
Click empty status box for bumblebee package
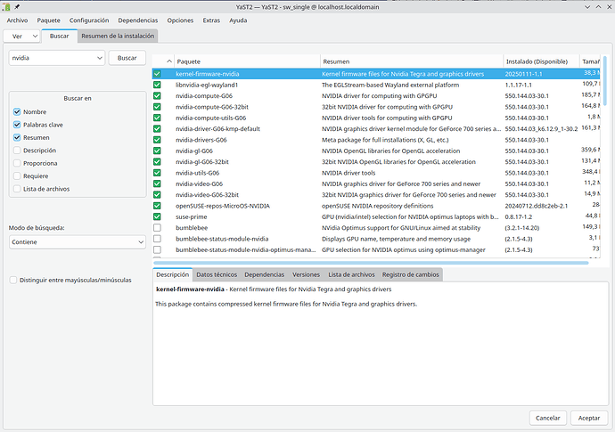tap(158, 227)
